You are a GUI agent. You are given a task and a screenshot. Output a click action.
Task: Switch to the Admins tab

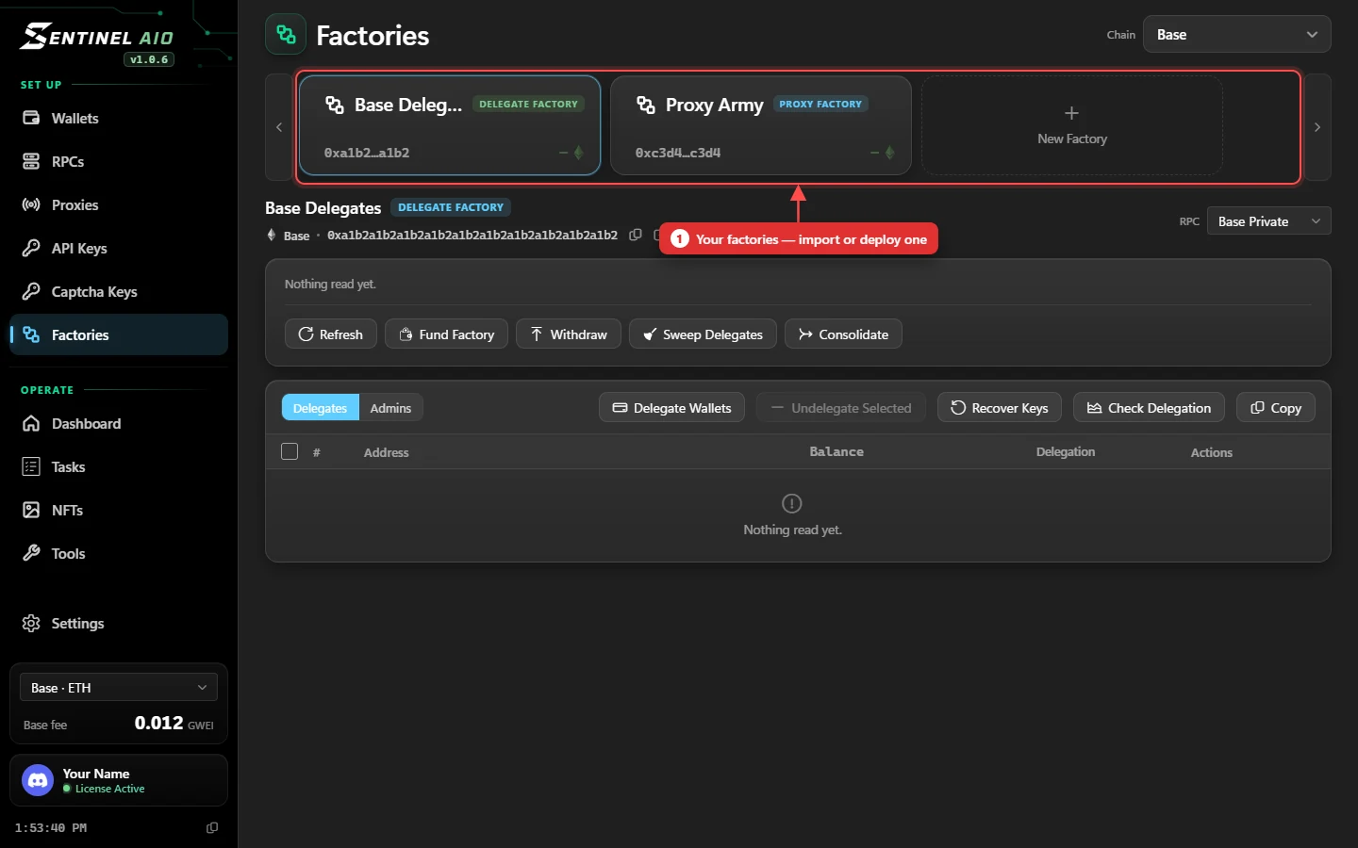click(390, 408)
